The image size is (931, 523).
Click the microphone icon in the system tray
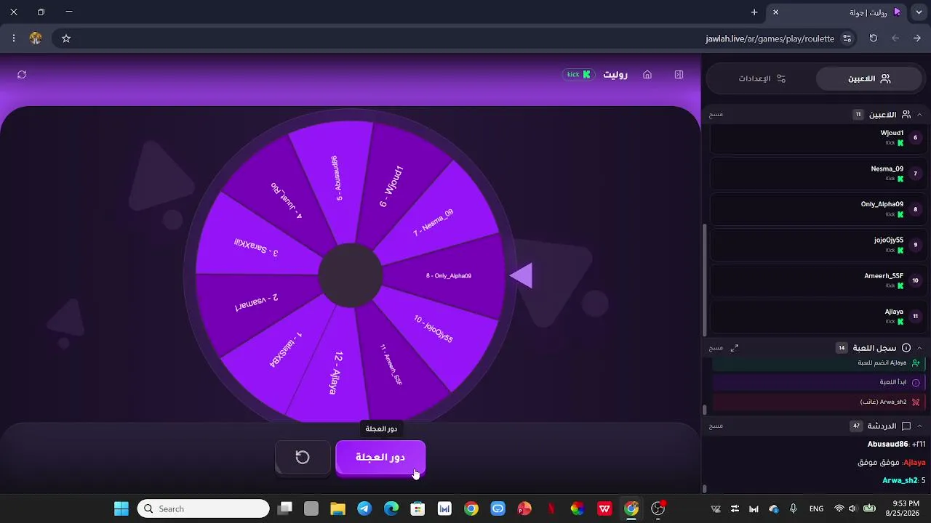coord(794,508)
